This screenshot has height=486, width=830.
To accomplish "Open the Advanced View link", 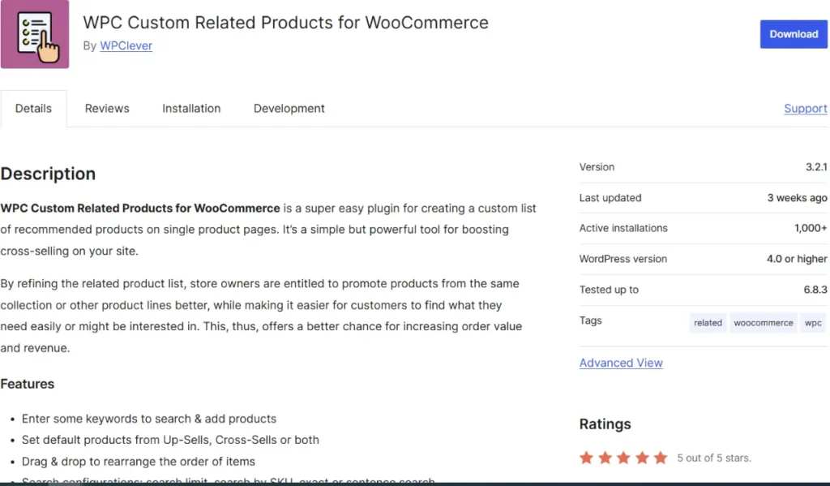I will (x=621, y=363).
